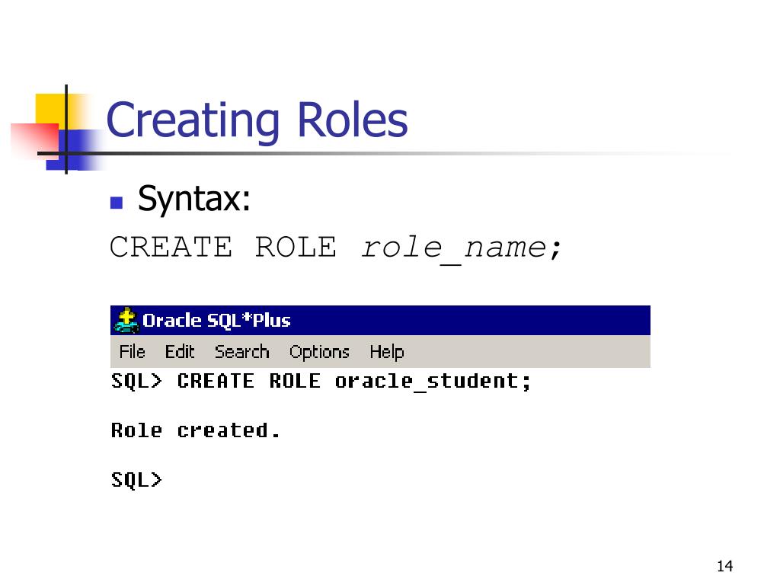Click the slide number 14
This screenshot has height=585, width=780.
click(x=725, y=566)
